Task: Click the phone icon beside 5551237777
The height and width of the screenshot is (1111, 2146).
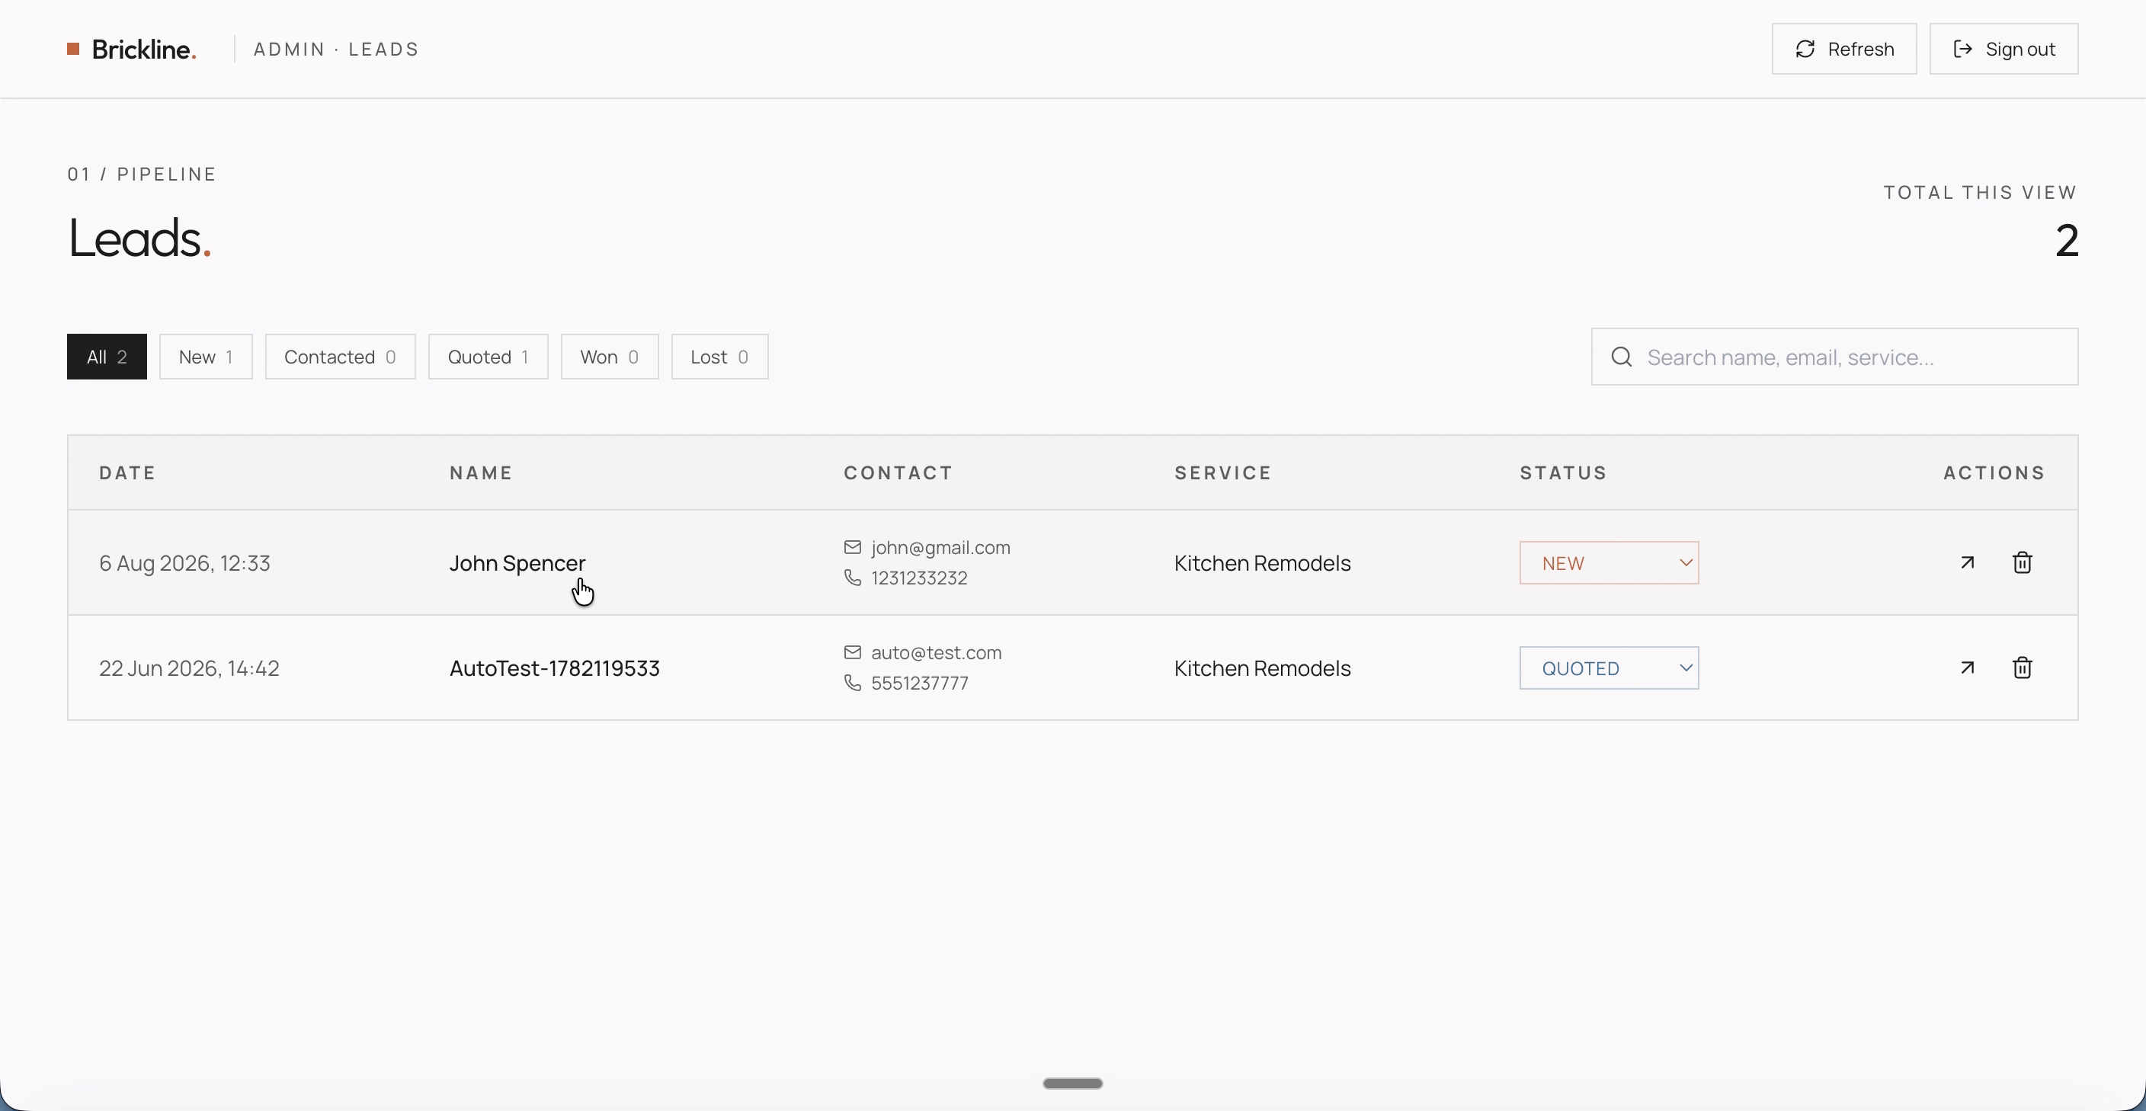Action: click(852, 682)
